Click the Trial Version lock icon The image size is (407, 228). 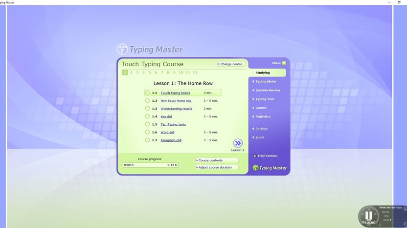click(x=255, y=156)
